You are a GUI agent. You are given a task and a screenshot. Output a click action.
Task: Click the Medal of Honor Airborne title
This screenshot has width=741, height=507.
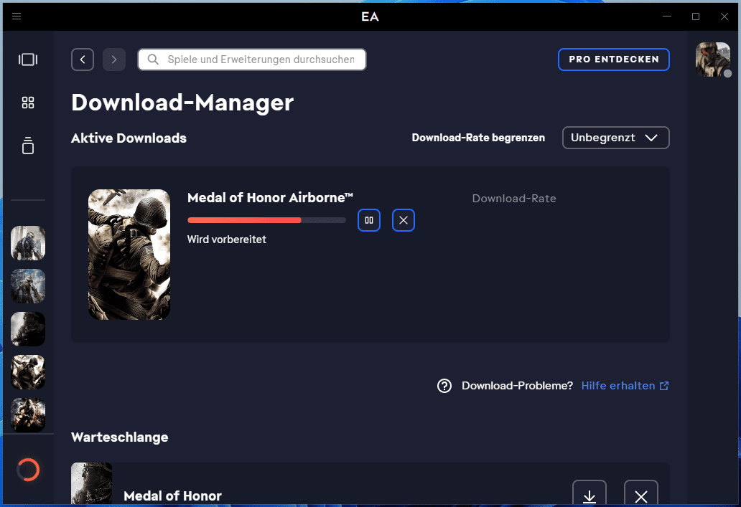270,198
